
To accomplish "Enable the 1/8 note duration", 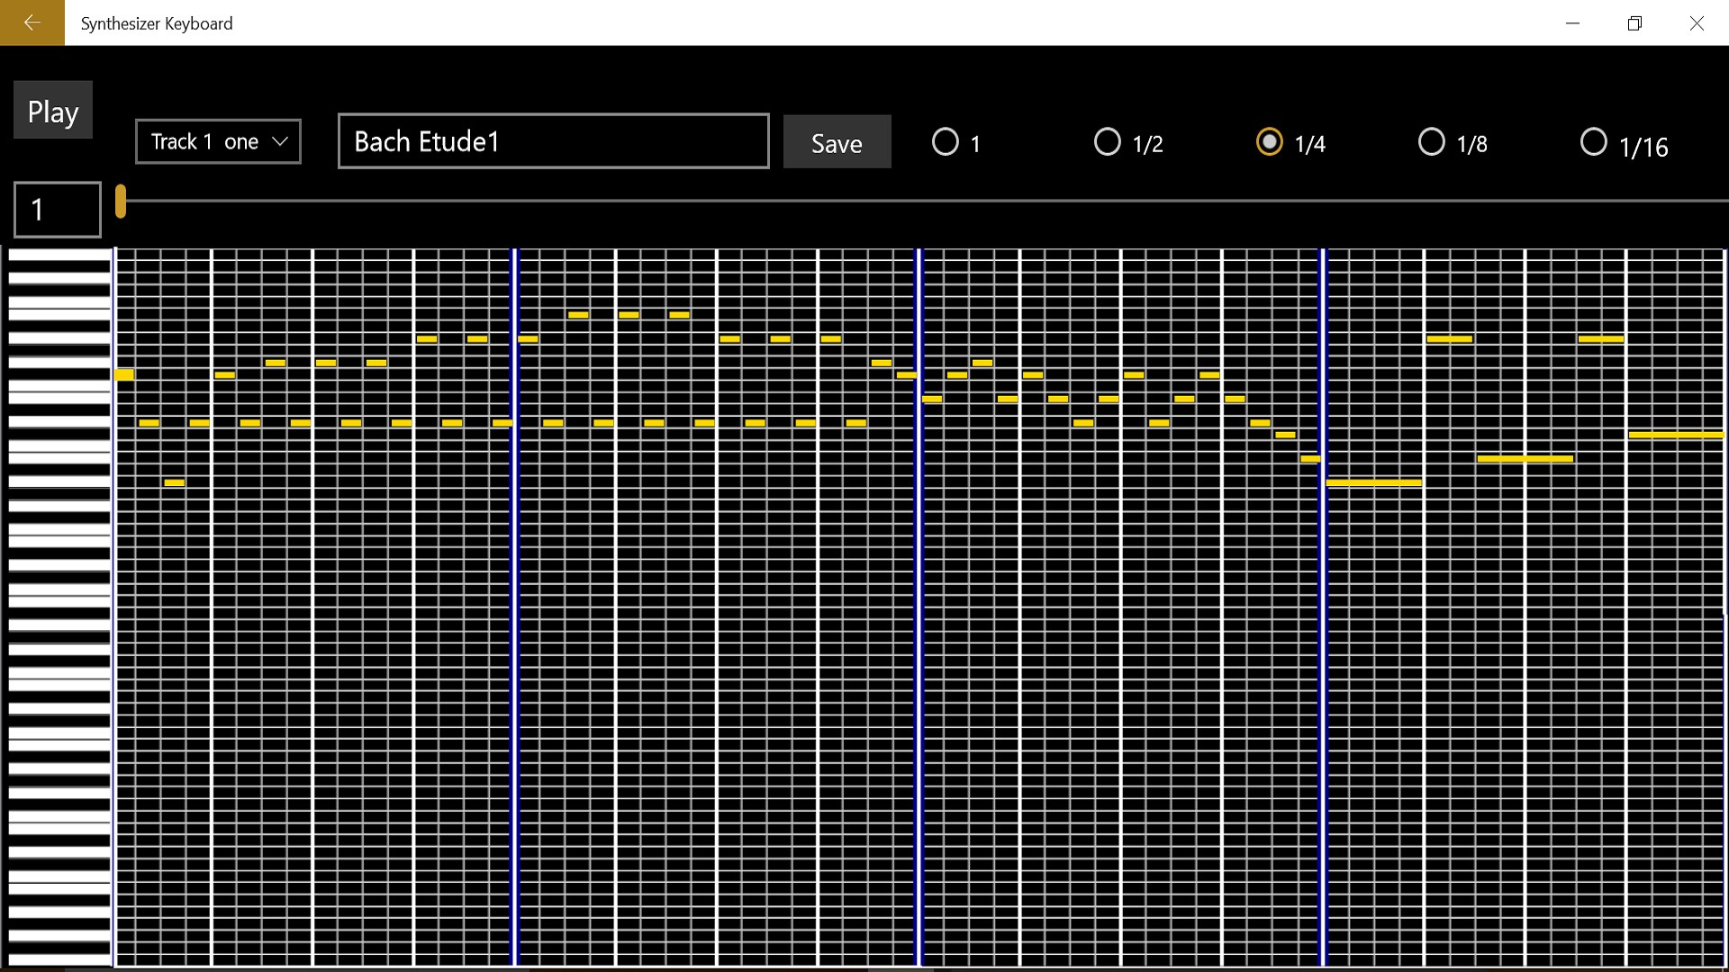I will coord(1432,141).
